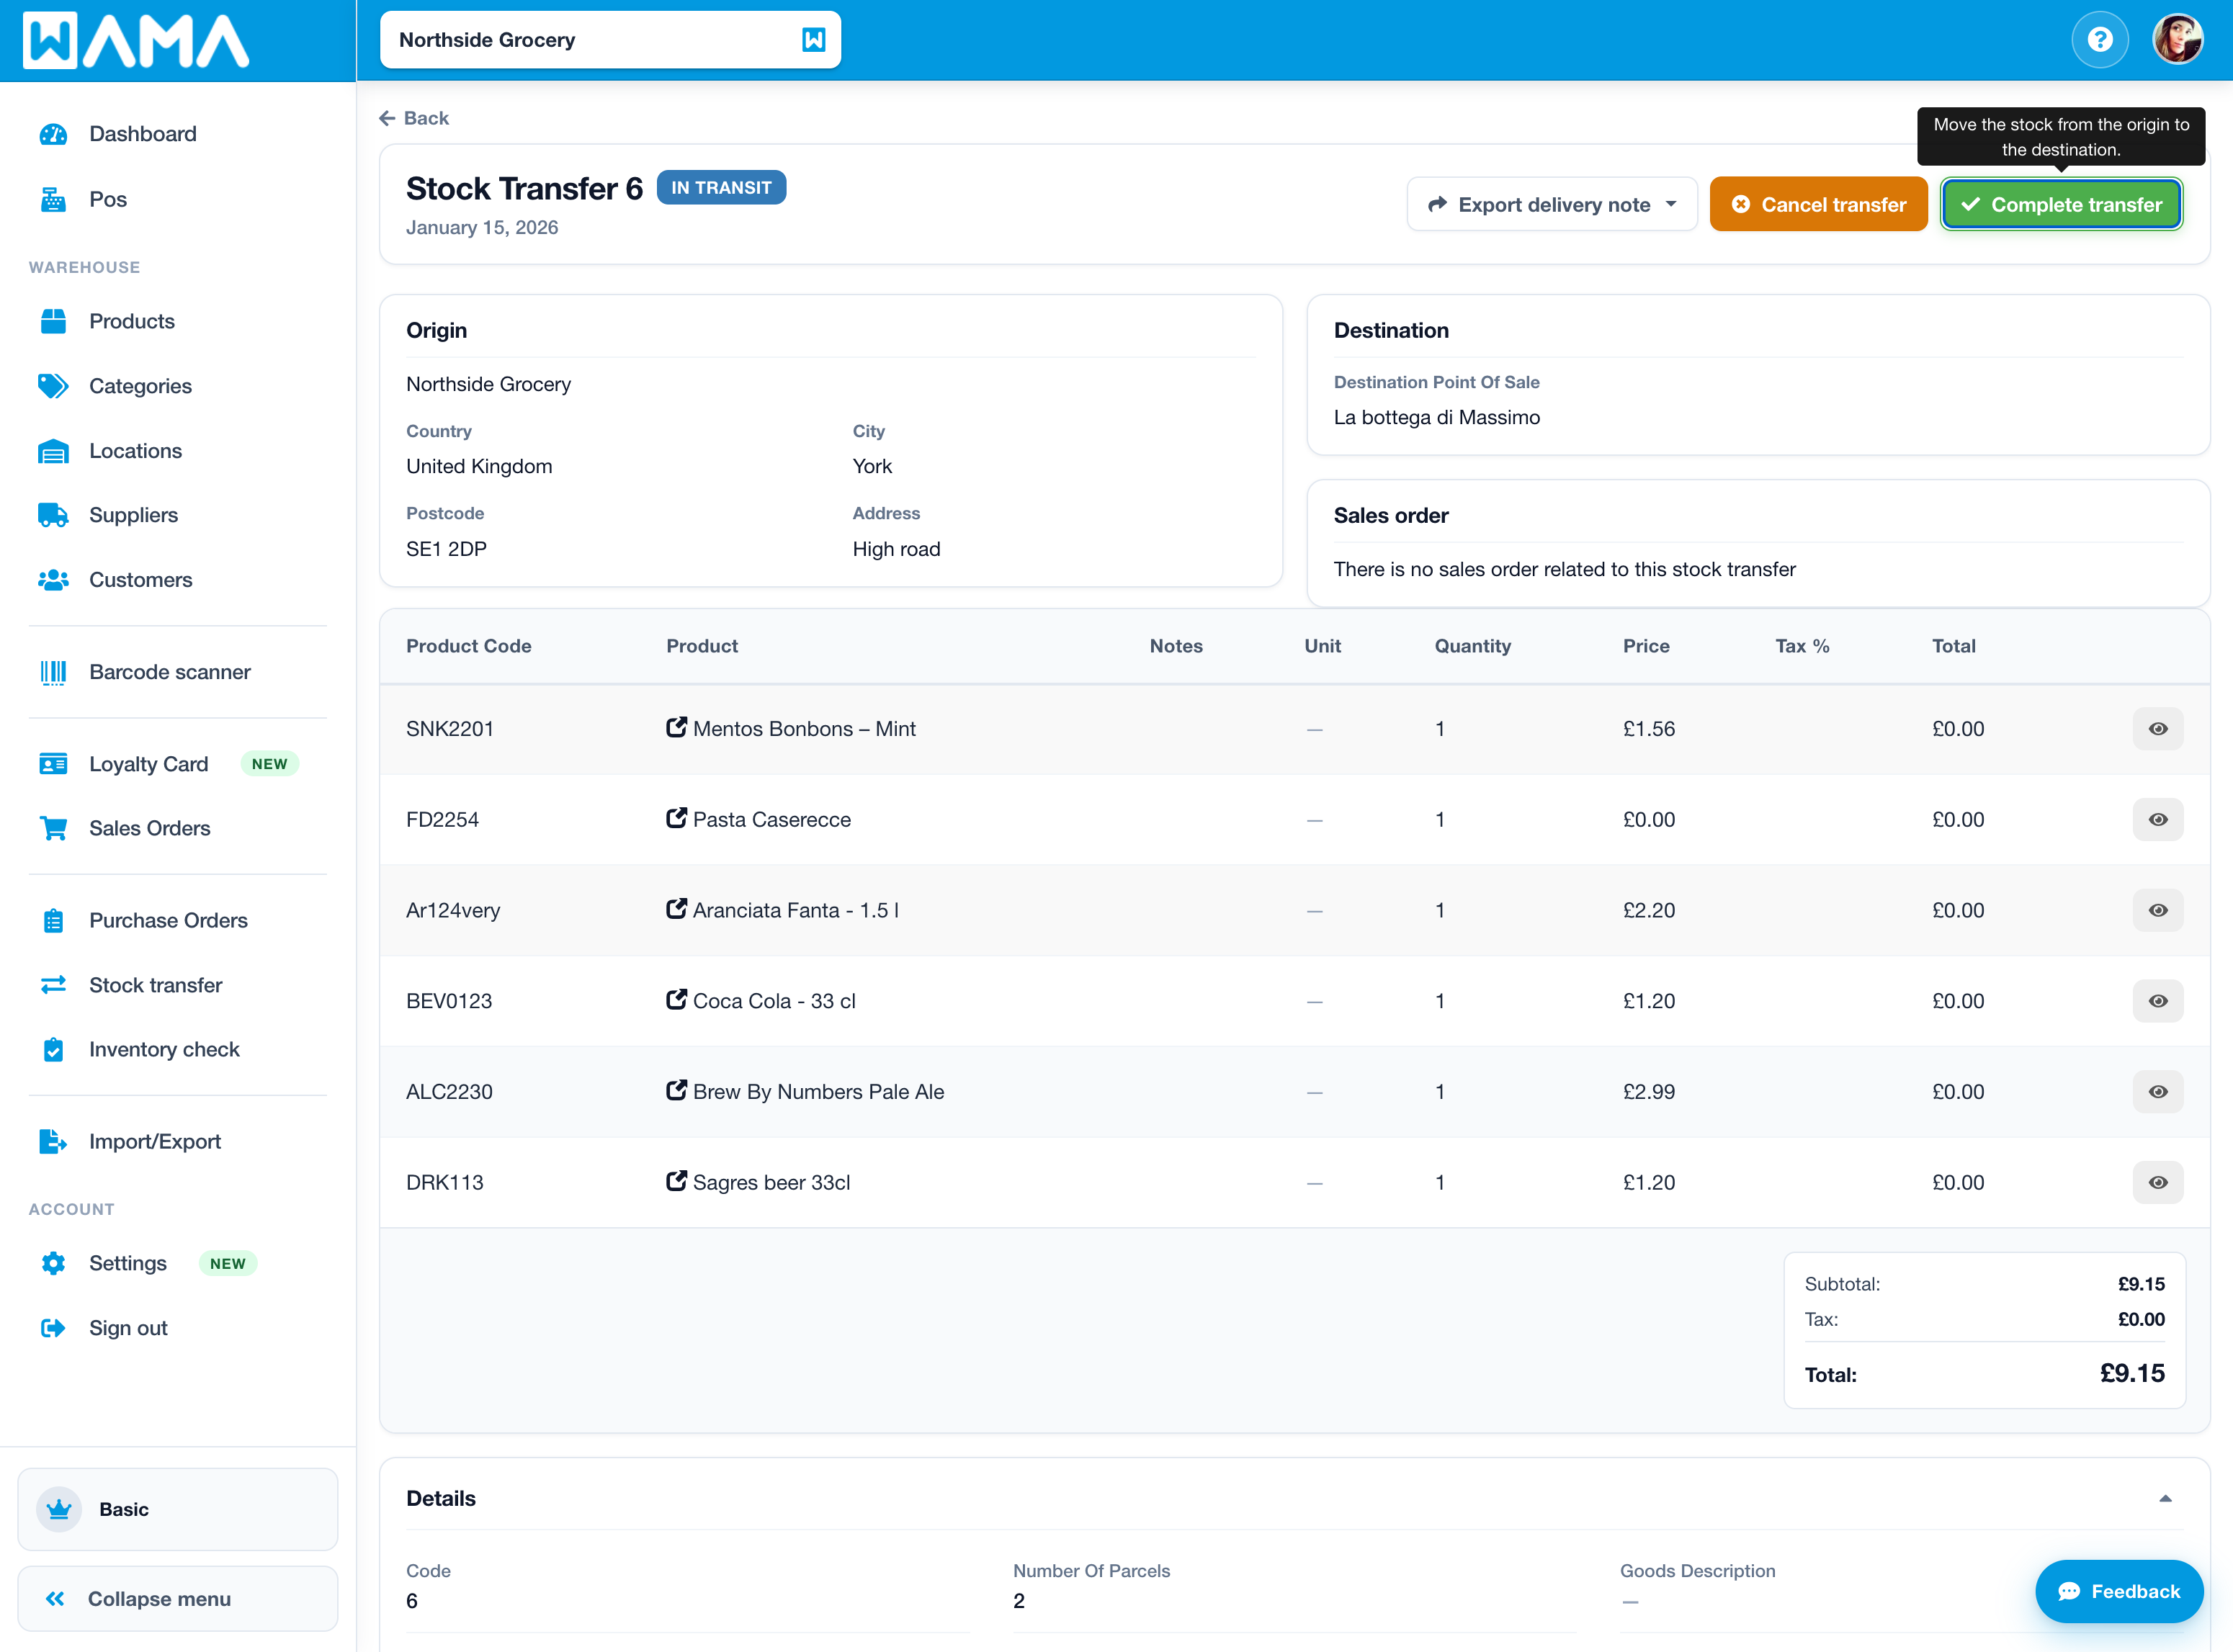The height and width of the screenshot is (1652, 2233).
Task: Click the Locations warehouse icon
Action: 53,451
